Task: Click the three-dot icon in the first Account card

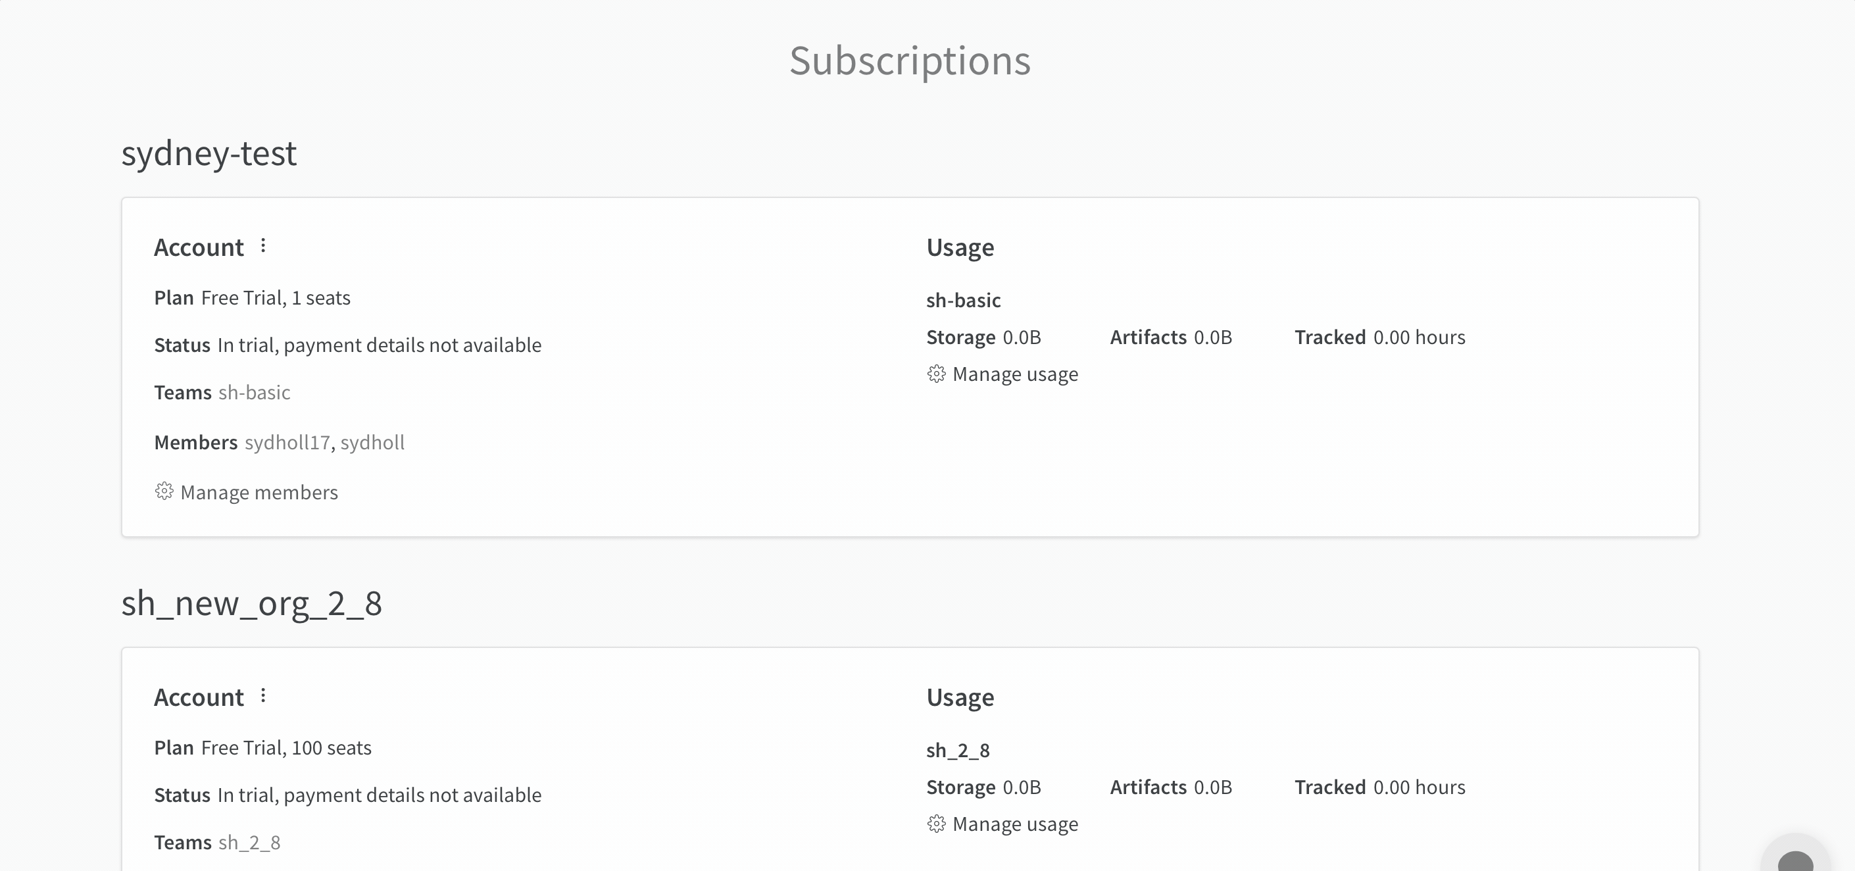Action: [x=264, y=245]
